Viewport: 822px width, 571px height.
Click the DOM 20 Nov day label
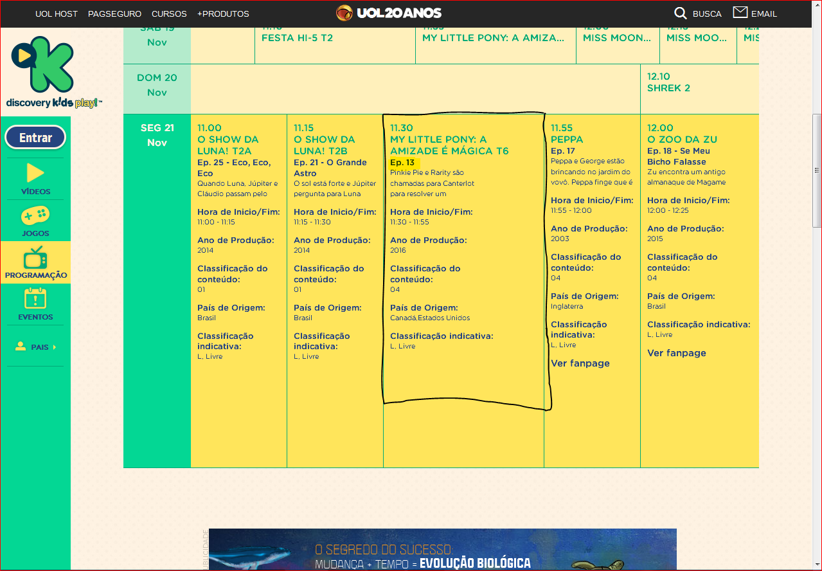(x=157, y=85)
